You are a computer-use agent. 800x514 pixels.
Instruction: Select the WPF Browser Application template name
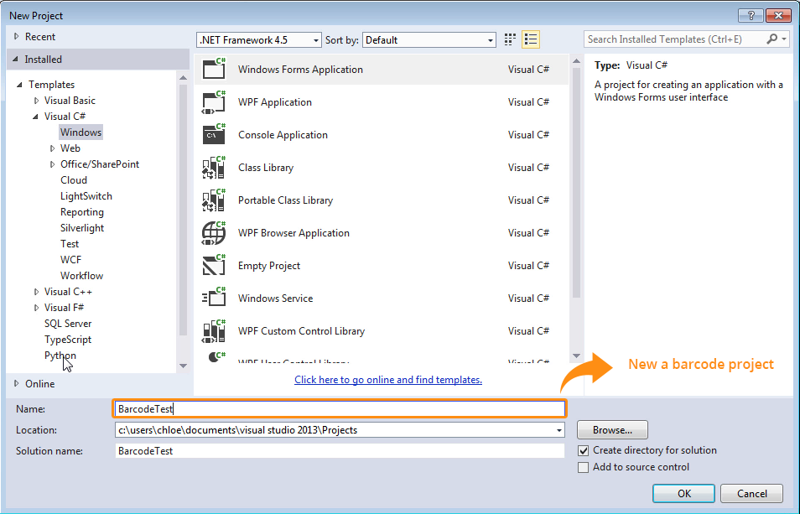coord(294,233)
